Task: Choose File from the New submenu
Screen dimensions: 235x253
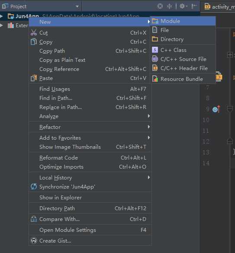Action: tap(183, 30)
